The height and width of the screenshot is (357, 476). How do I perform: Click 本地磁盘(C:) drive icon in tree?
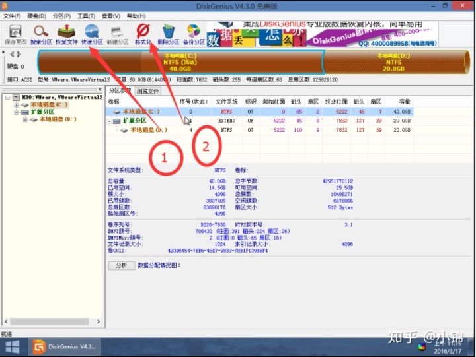coord(25,104)
